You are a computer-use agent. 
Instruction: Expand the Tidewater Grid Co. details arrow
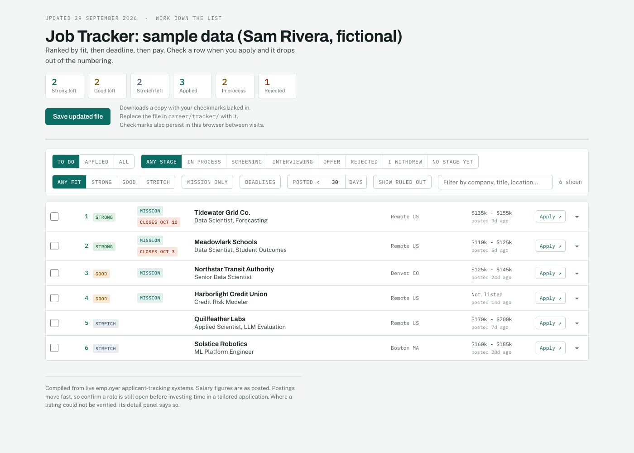pos(577,217)
